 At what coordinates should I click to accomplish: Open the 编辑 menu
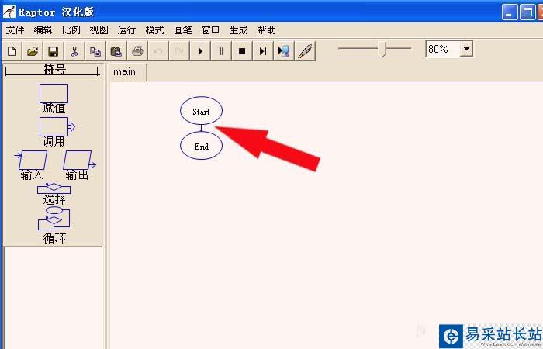(43, 30)
